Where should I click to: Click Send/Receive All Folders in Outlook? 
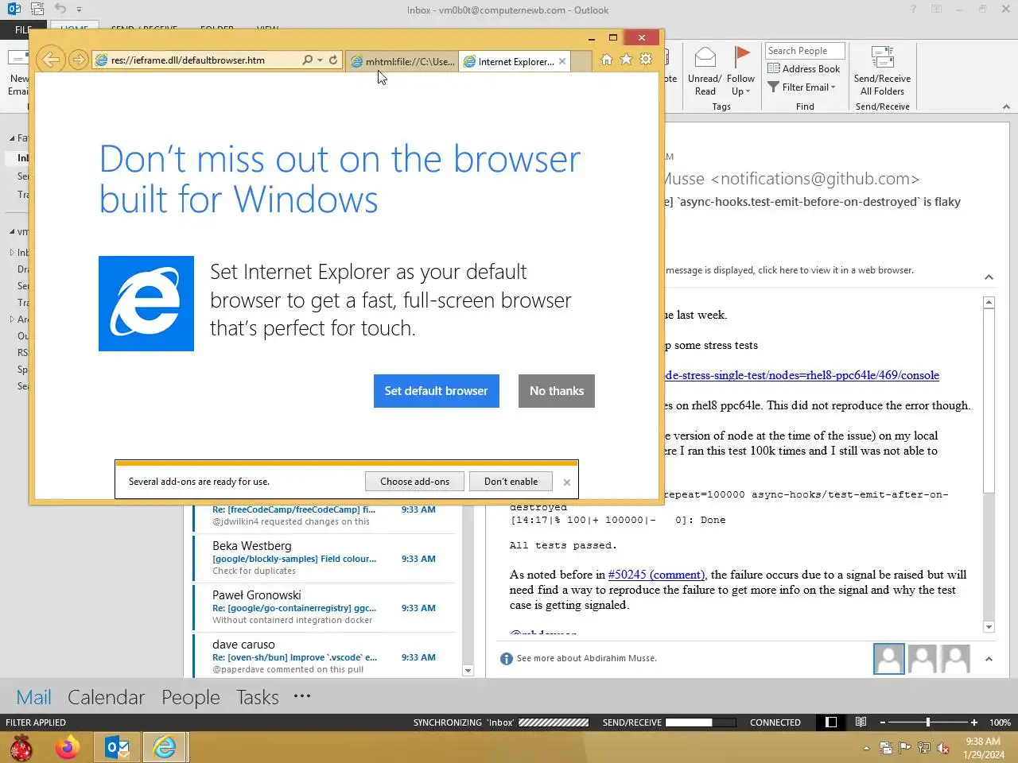[882, 72]
